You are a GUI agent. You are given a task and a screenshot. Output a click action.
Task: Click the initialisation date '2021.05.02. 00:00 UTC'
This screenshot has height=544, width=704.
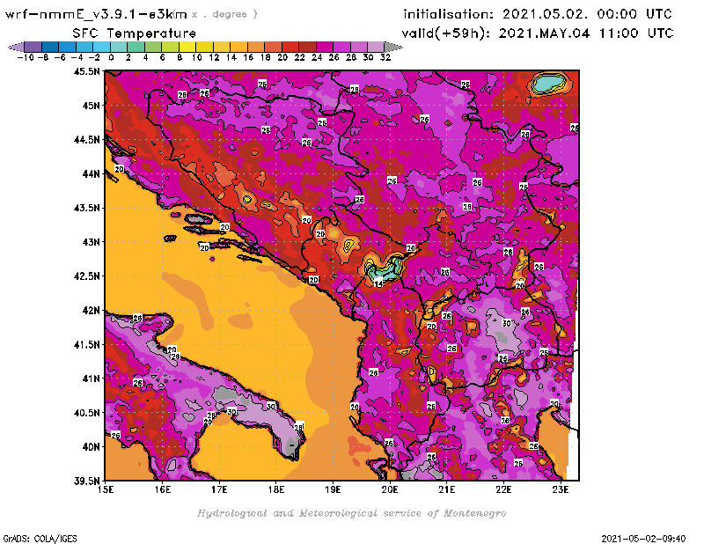587,14
